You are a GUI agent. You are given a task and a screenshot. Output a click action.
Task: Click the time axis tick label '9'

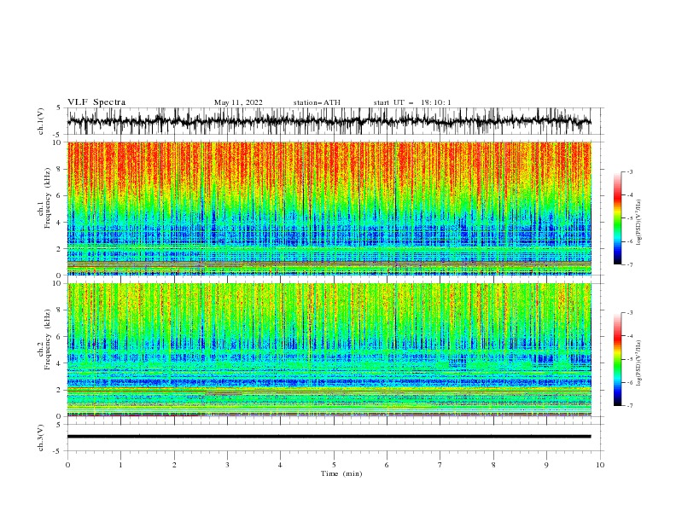coord(546,465)
